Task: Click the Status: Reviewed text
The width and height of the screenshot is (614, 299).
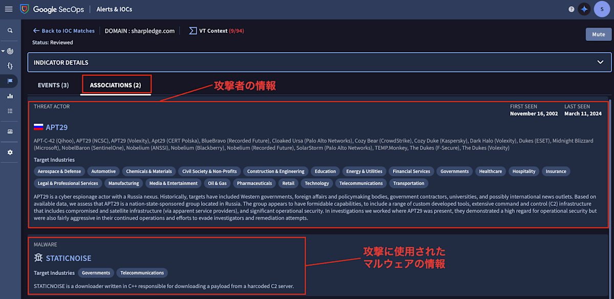Action: tap(53, 42)
